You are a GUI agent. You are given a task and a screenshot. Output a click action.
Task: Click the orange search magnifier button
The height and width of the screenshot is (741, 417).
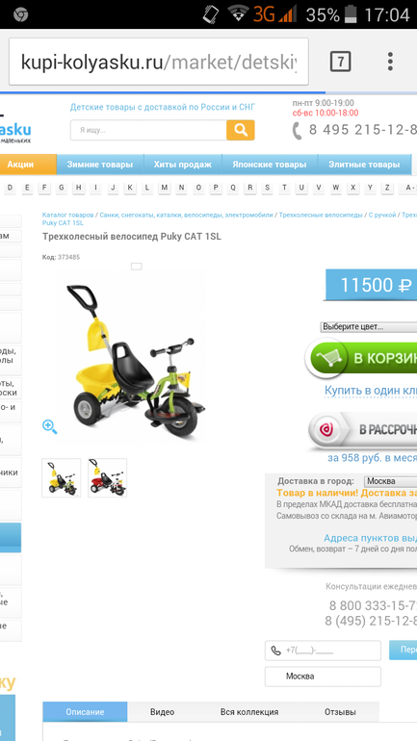pos(240,130)
